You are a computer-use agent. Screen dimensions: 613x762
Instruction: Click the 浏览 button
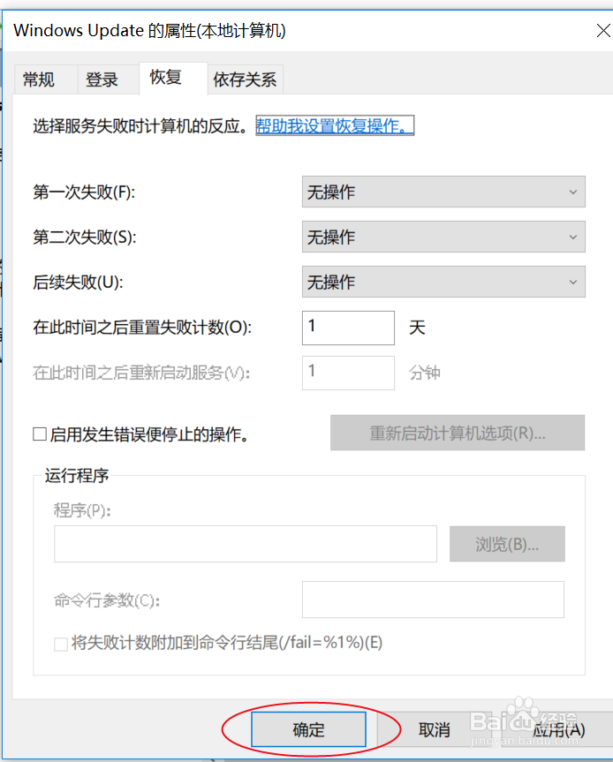click(x=507, y=544)
